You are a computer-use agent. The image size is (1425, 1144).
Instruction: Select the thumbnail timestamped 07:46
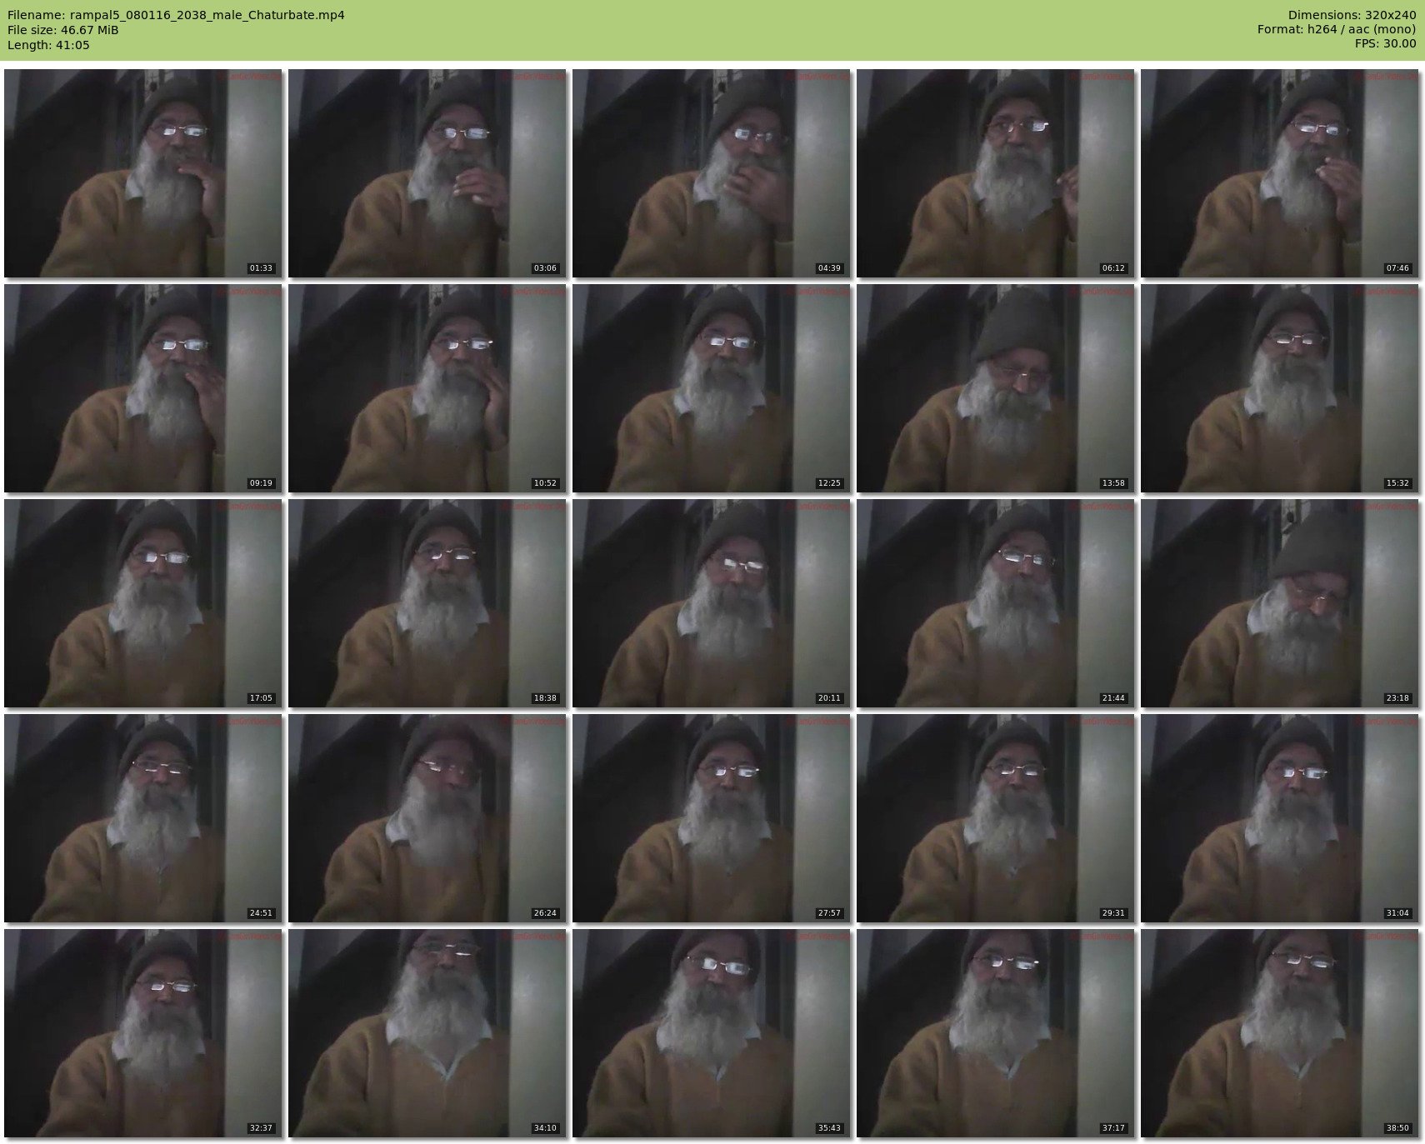tap(1279, 173)
